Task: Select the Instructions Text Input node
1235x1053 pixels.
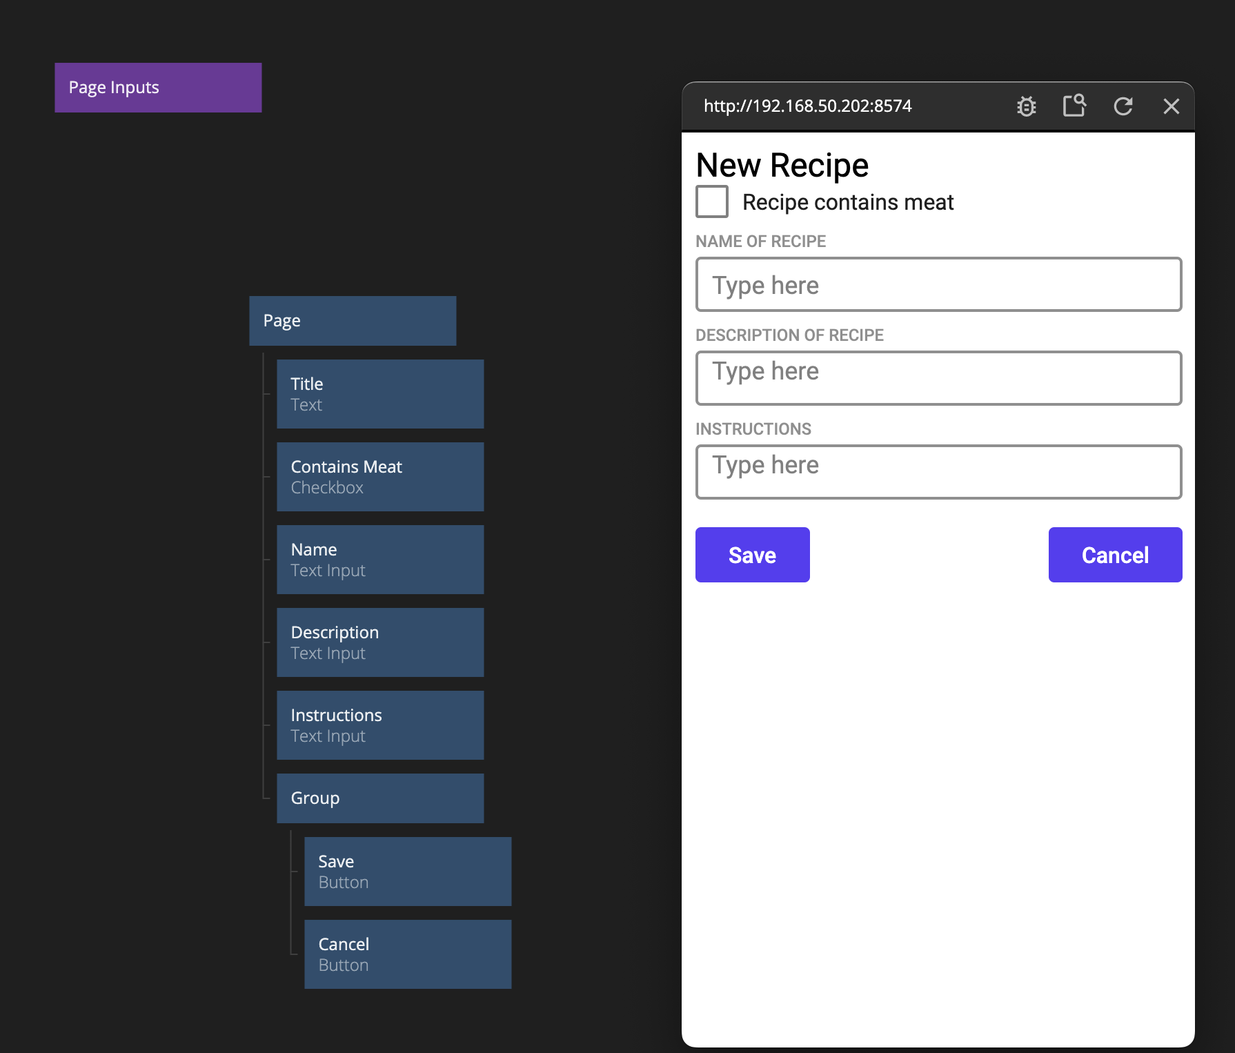Action: click(x=380, y=725)
